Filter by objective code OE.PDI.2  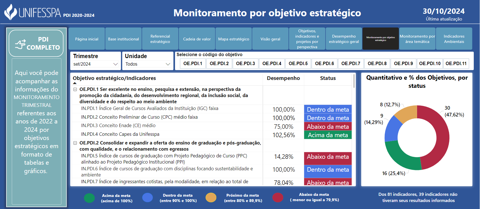[x=219, y=63]
